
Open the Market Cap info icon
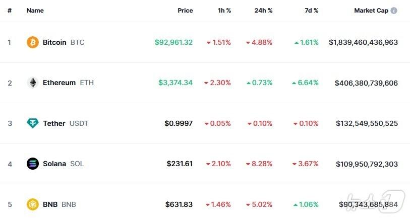394,11
